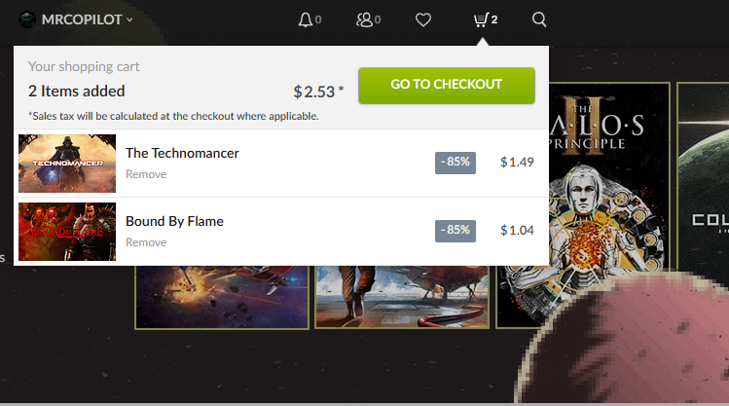Click the -85% badge for Bound By Flame
Image resolution: width=729 pixels, height=406 pixels.
coord(456,231)
